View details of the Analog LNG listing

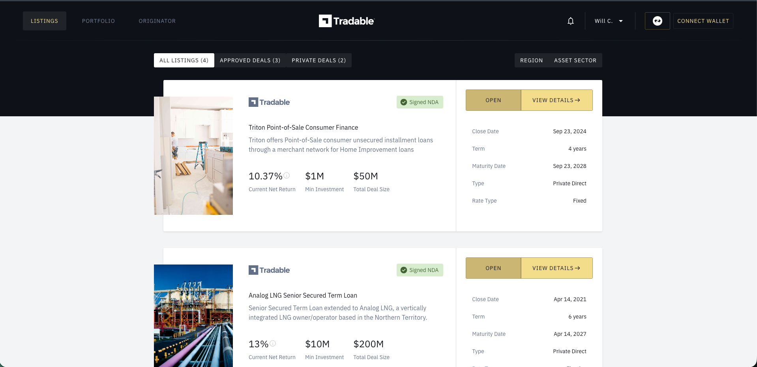pos(557,268)
